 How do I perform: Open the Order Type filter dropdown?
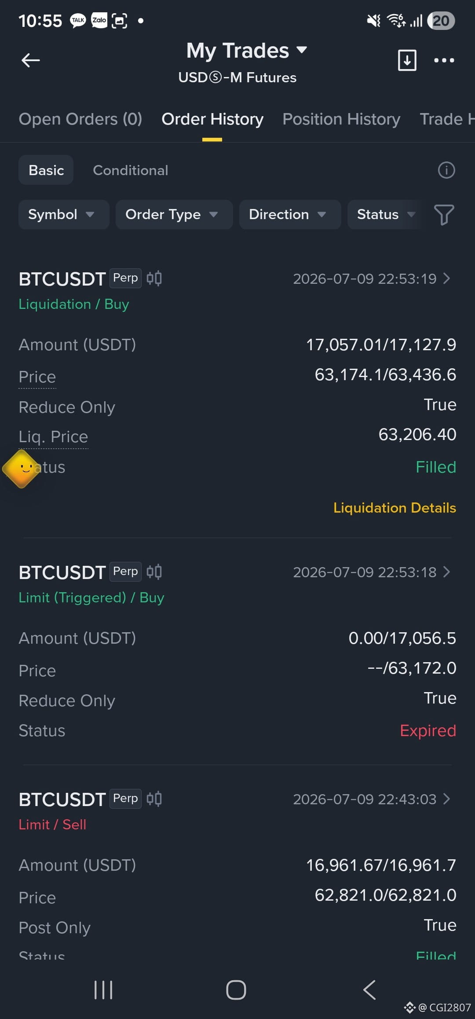174,214
